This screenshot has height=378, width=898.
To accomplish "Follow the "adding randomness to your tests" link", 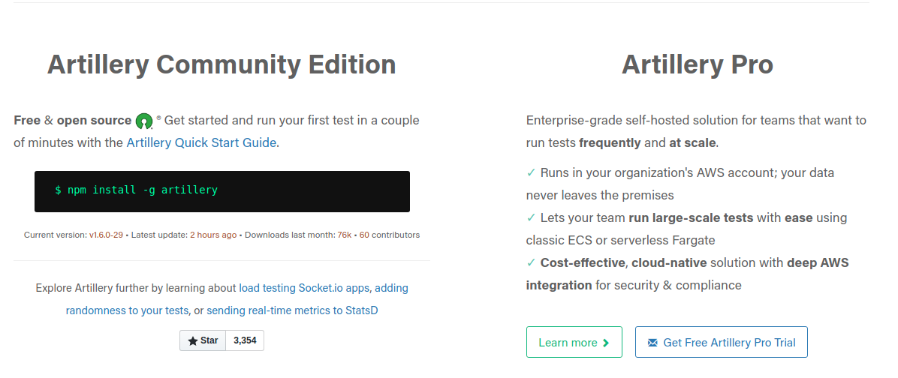I will click(127, 310).
